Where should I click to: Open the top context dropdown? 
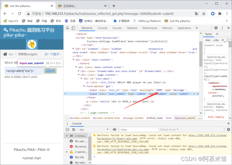pos(94,130)
